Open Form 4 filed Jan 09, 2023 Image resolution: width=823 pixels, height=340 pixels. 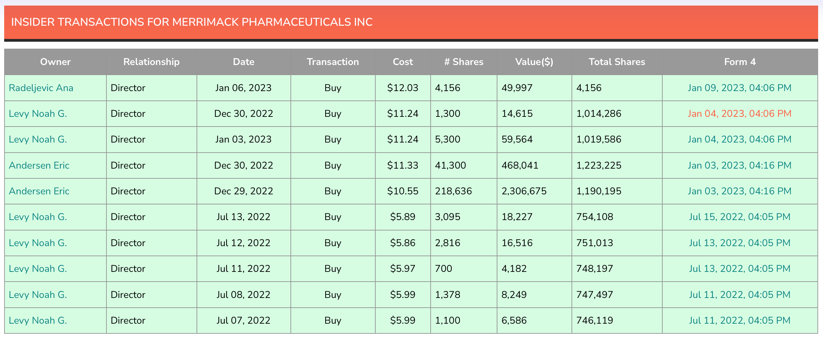point(740,88)
